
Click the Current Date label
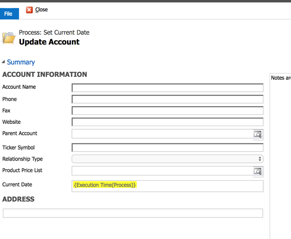(17, 185)
